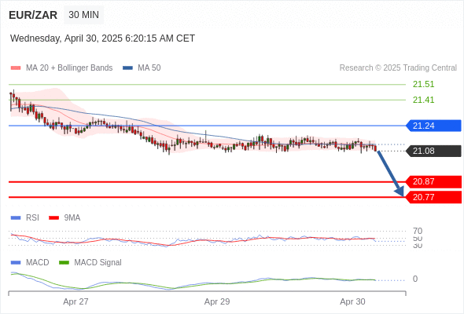Click the black 21.08 current price tag
The width and height of the screenshot is (464, 314).
pos(433,151)
